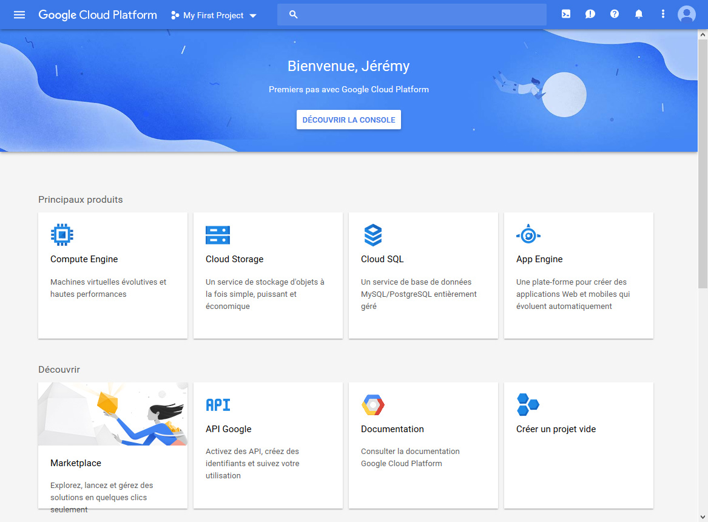The height and width of the screenshot is (522, 708).
Task: Show notifications via the bell icon
Action: [638, 14]
